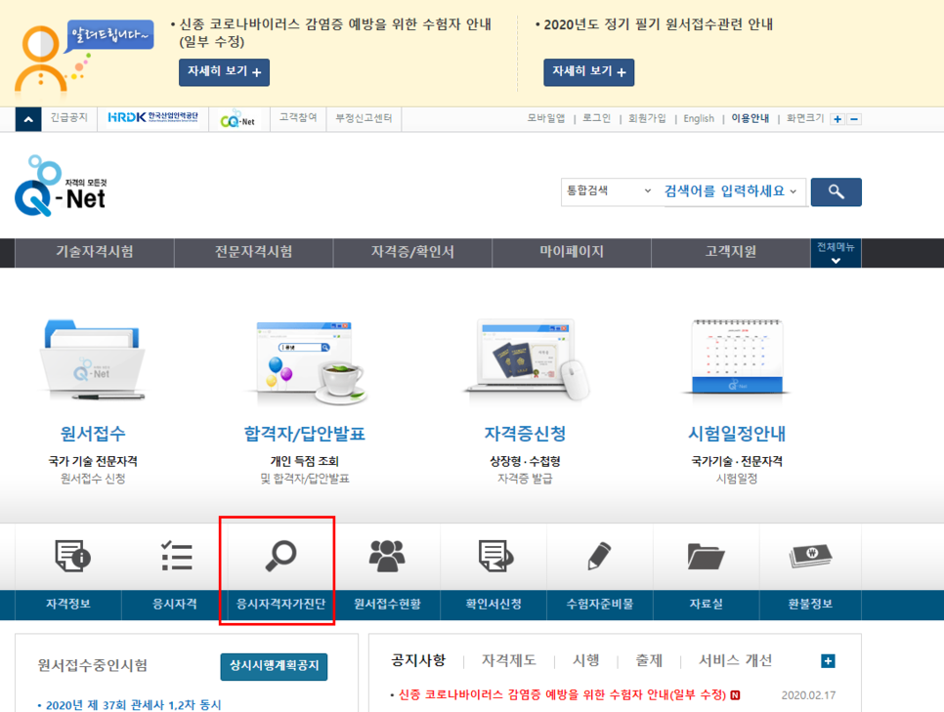Click the blue search magnifier button
944x712 pixels.
click(836, 192)
